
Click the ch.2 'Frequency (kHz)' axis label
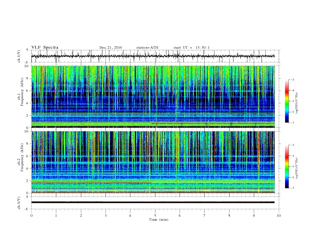(22, 157)
